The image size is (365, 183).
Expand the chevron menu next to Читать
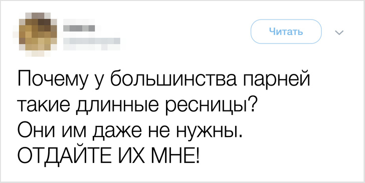tap(339, 32)
